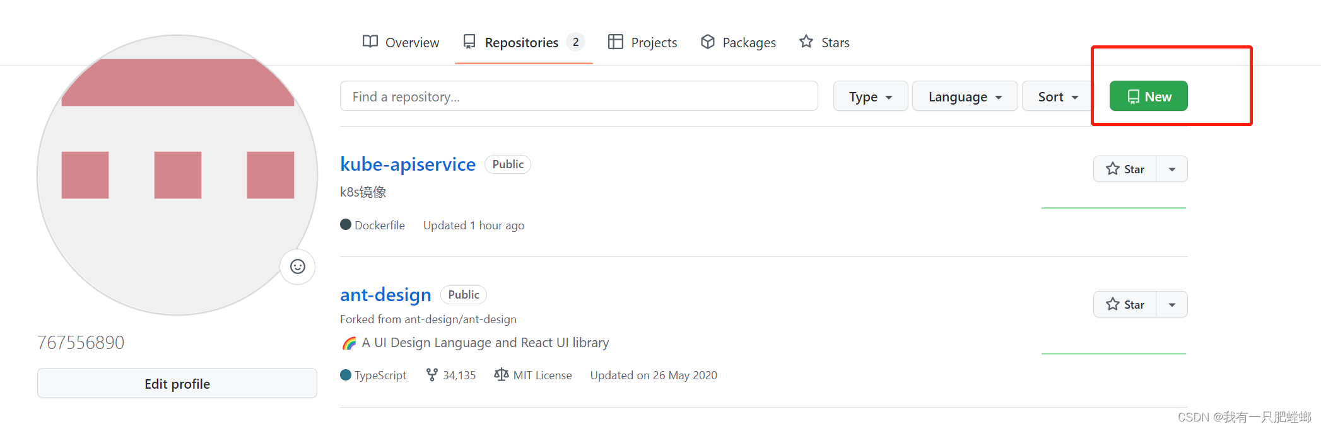Click the rainbow emoji in ant-design description
Image resolution: width=1321 pixels, height=429 pixels.
[x=349, y=343]
